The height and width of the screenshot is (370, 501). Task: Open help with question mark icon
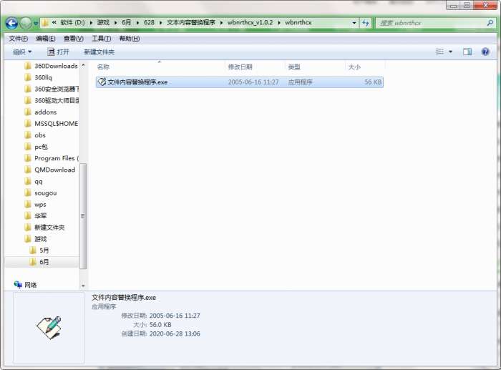click(485, 52)
